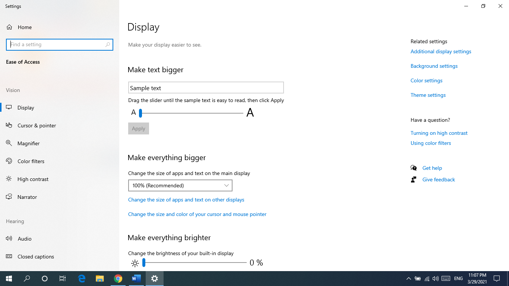
Task: Open Theme settings
Action: pos(428,95)
